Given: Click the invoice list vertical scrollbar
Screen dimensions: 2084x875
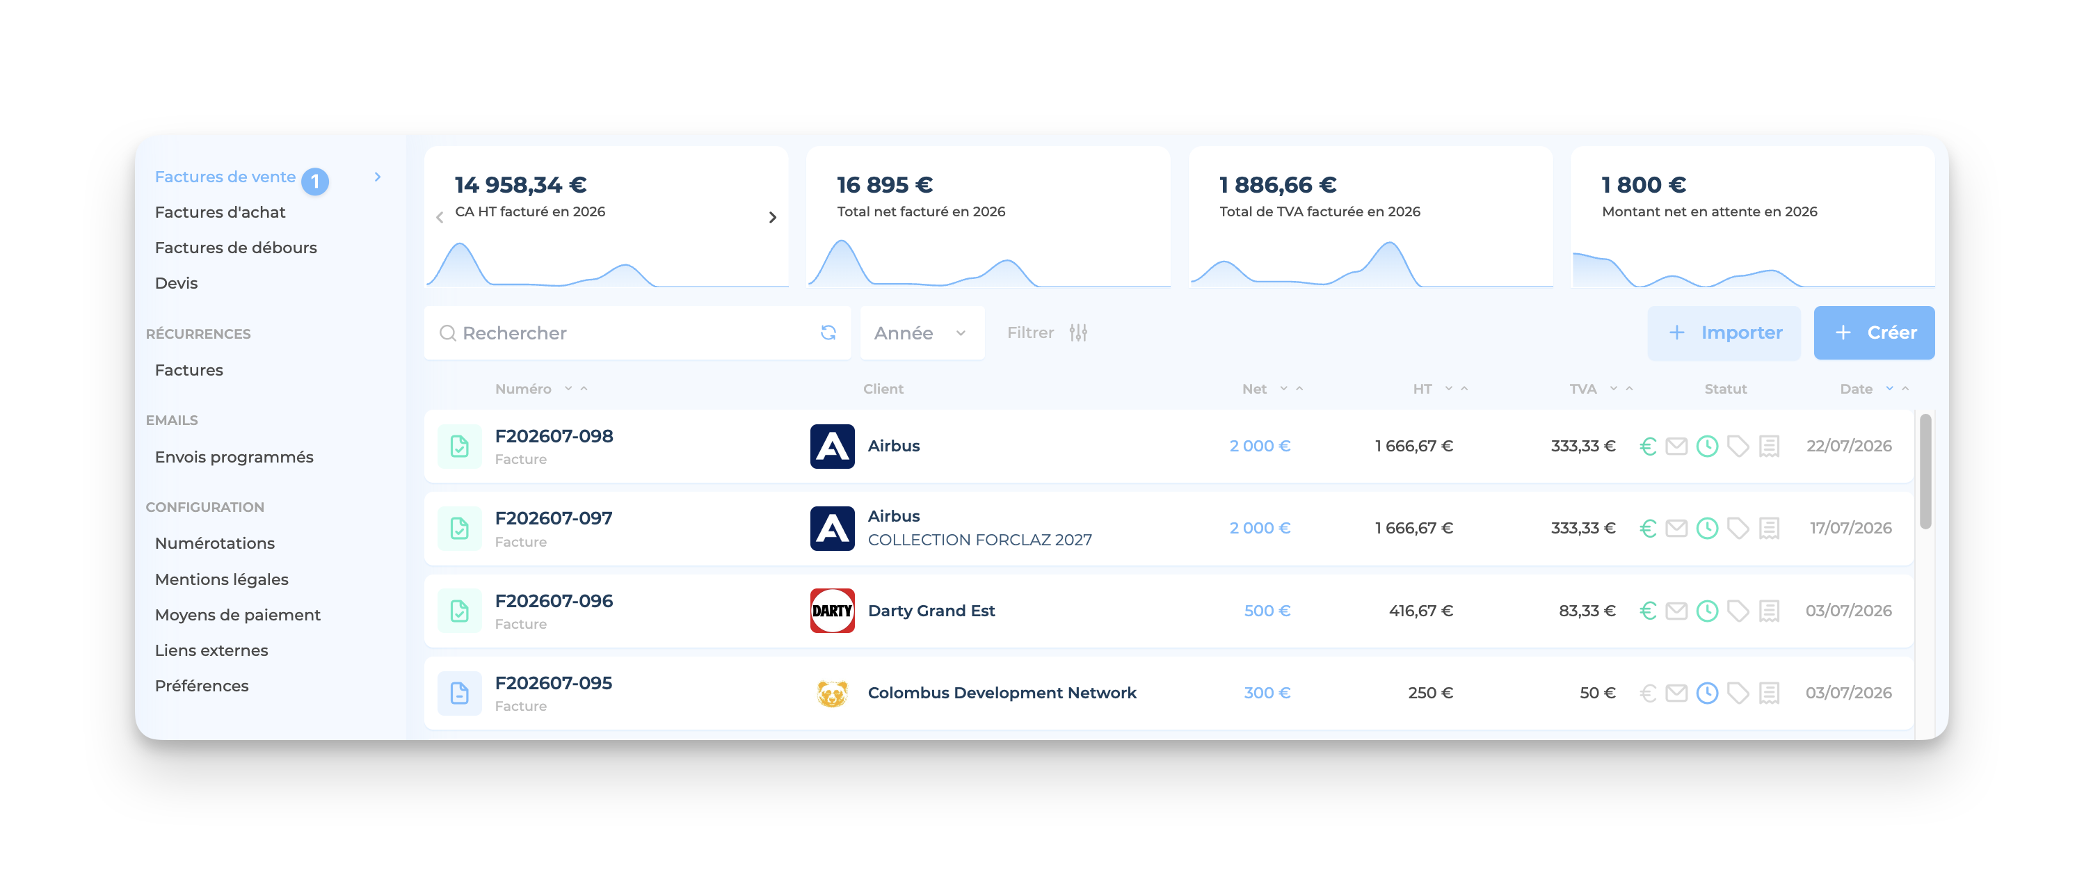Looking at the screenshot, I should pyautogui.click(x=1925, y=472).
